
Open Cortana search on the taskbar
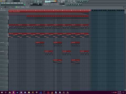pos(6,92)
